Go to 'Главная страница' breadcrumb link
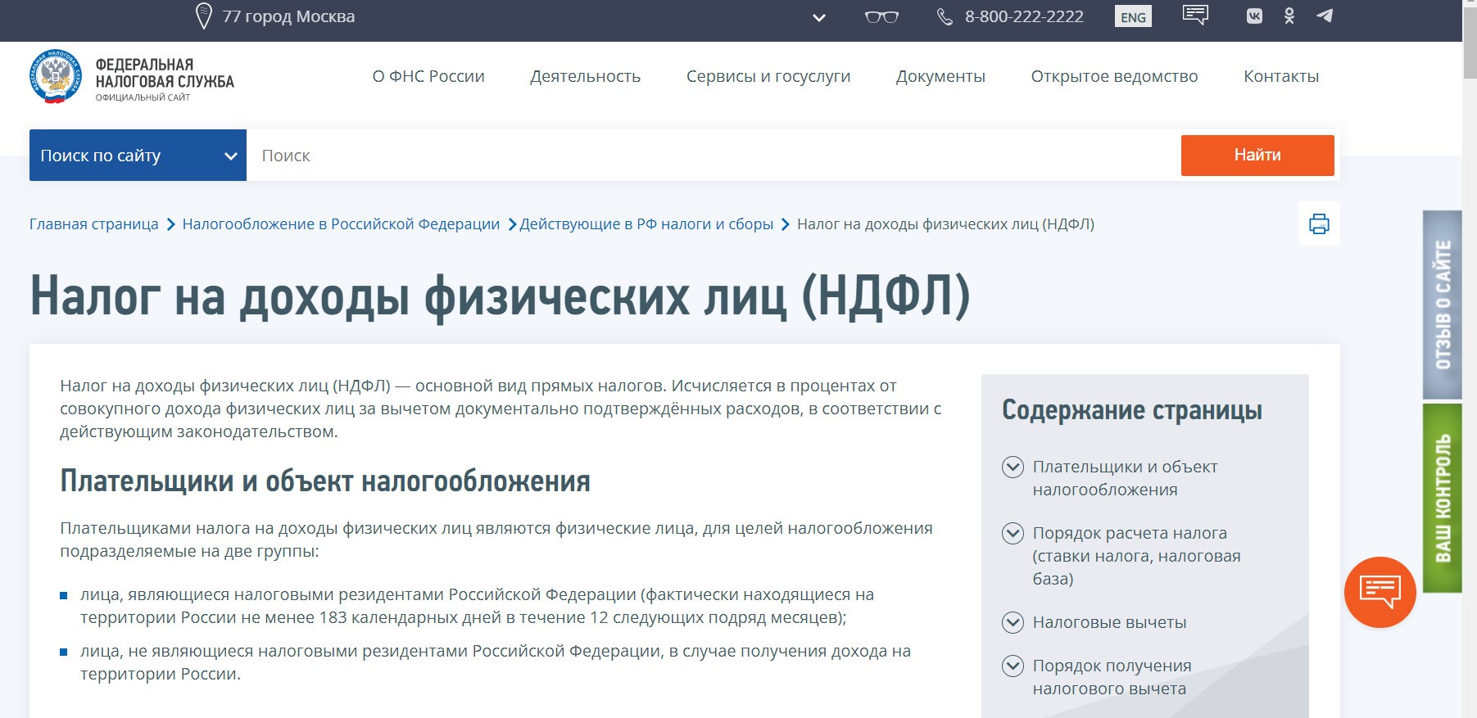 coord(94,224)
